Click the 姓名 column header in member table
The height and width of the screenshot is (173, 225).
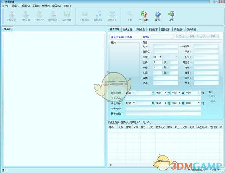click(x=113, y=127)
